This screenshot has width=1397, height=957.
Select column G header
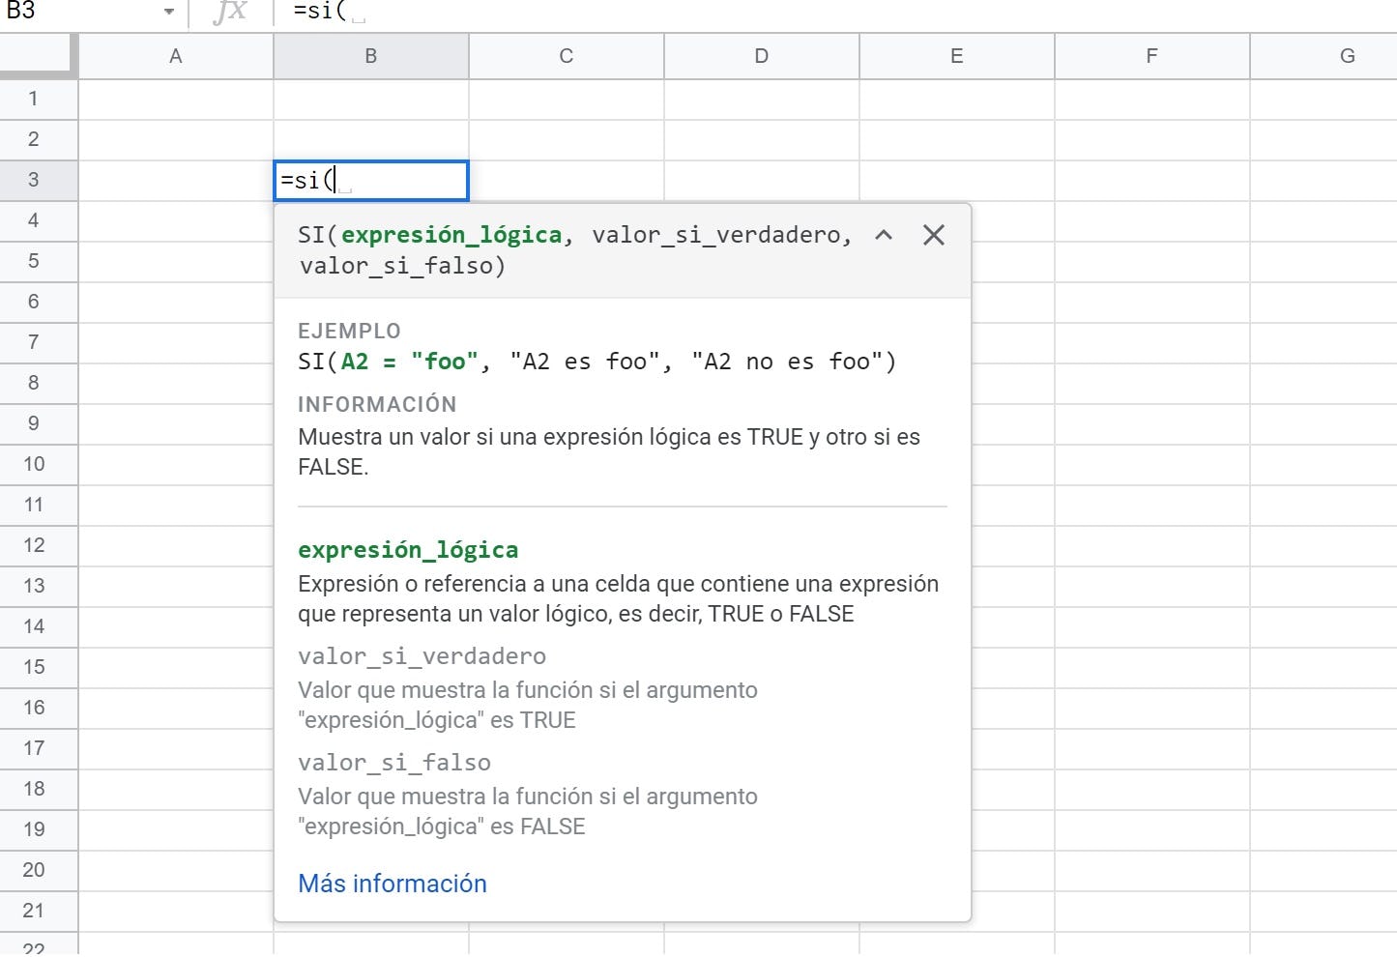pyautogui.click(x=1347, y=56)
